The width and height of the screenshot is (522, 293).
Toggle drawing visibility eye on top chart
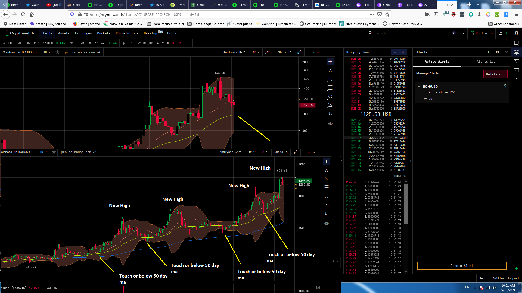(330, 124)
